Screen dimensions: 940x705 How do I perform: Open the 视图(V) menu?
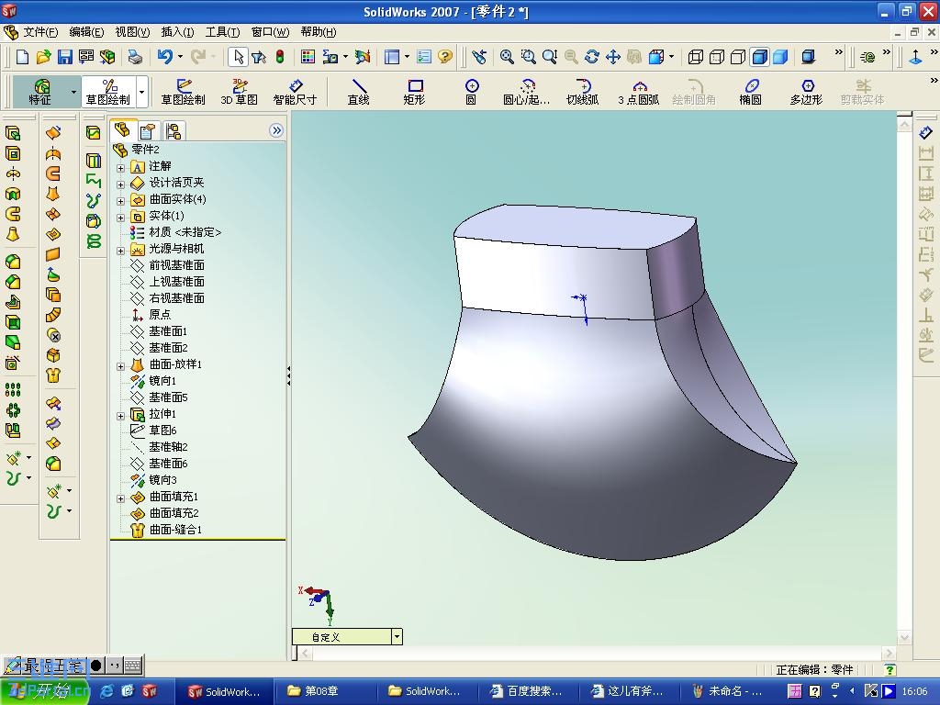tap(132, 32)
